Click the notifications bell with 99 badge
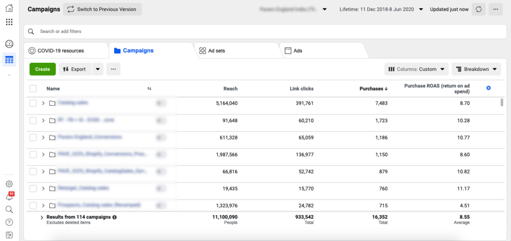 (x=9, y=197)
